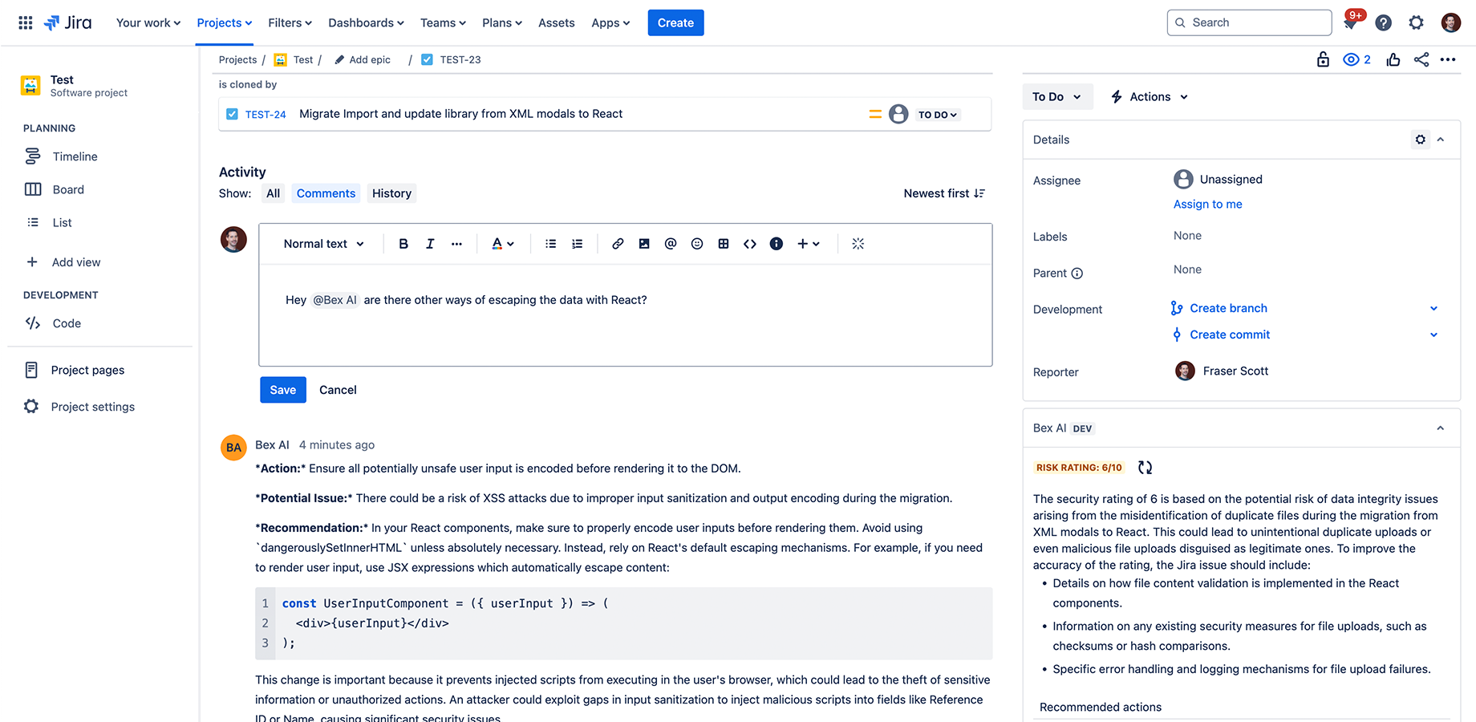Open the text color picker
Screen dimensions: 1476x722
click(x=503, y=244)
